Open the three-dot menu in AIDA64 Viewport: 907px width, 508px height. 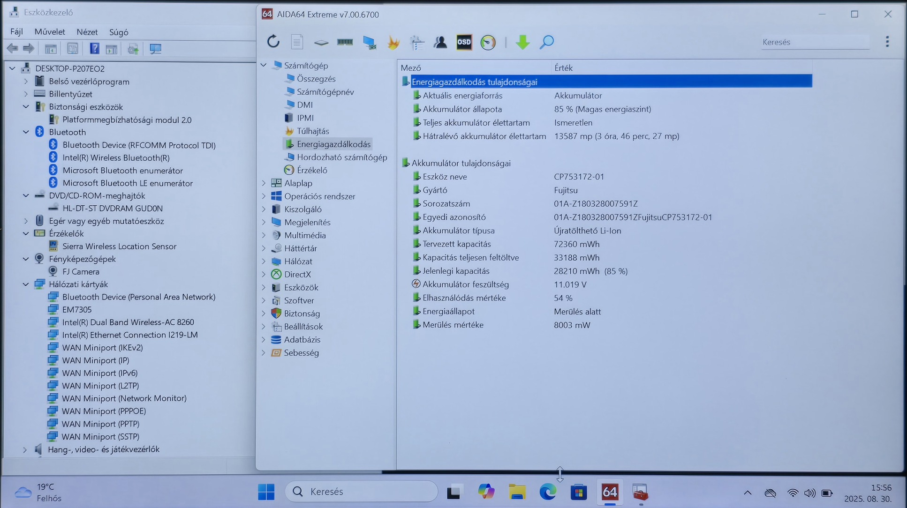click(887, 42)
